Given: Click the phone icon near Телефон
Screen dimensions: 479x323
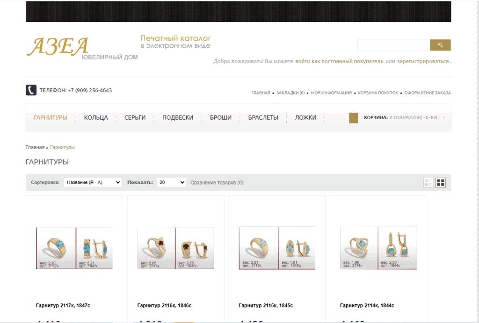Looking at the screenshot, I should pyautogui.click(x=31, y=90).
